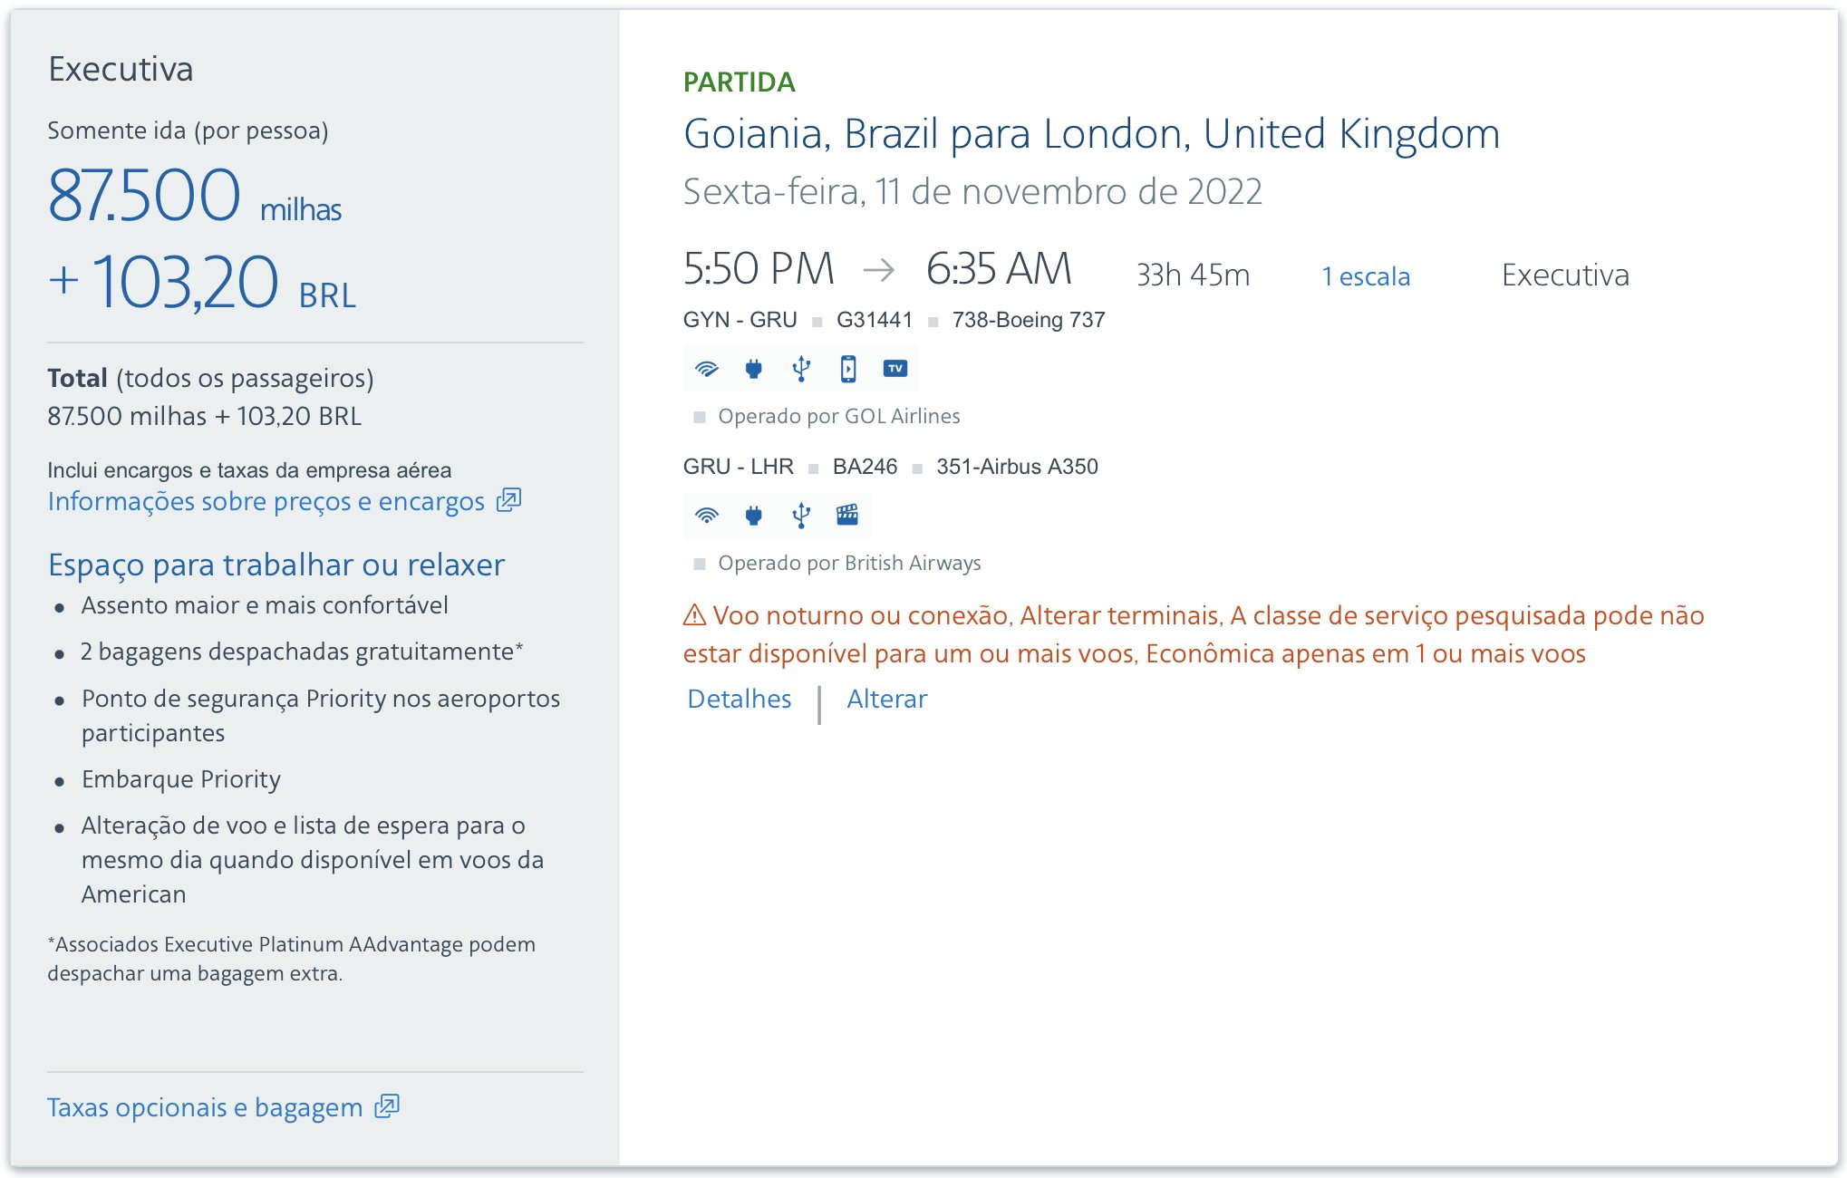Open the Detalhes link for this flight

tap(740, 700)
